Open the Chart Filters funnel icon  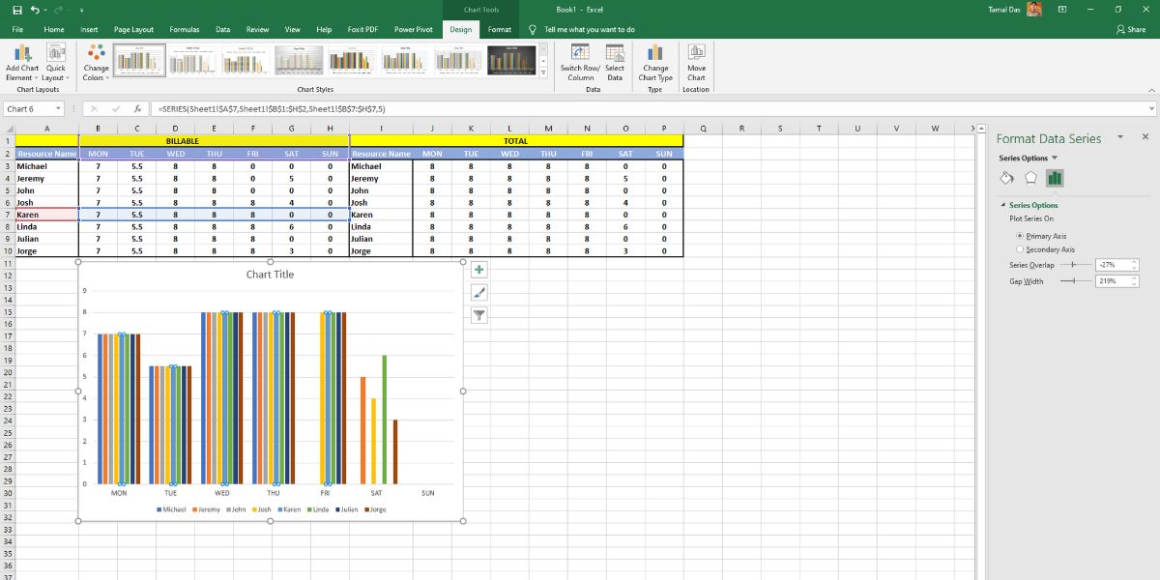click(478, 315)
